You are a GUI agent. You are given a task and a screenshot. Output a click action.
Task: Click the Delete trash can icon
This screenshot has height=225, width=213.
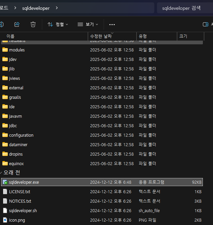tap(33, 24)
